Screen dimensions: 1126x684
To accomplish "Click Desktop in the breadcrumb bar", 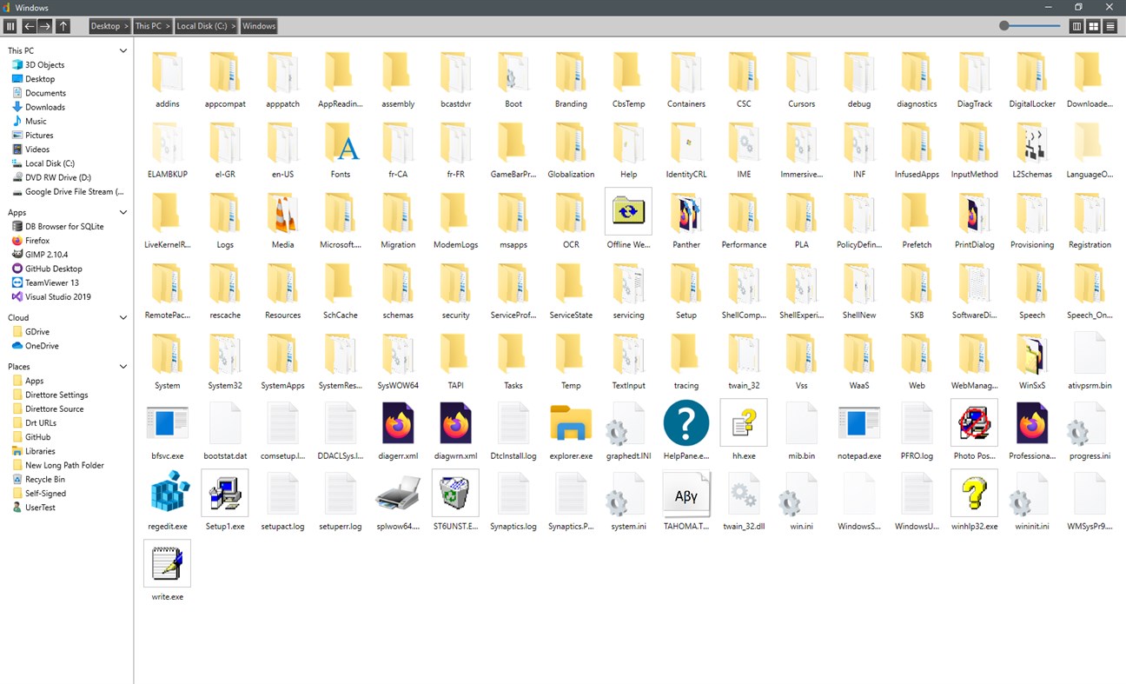I will (105, 26).
